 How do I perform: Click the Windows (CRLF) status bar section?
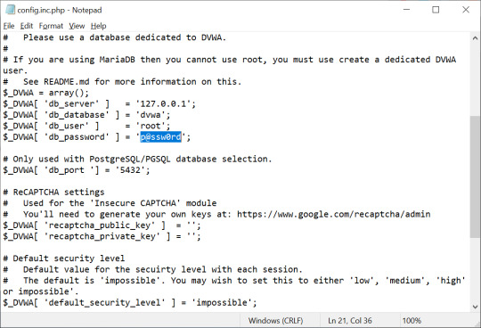(x=276, y=321)
